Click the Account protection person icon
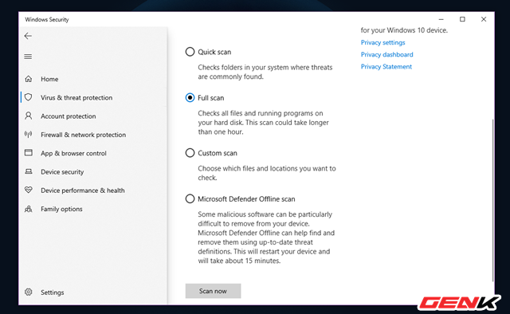Image resolution: width=510 pixels, height=314 pixels. click(x=29, y=116)
